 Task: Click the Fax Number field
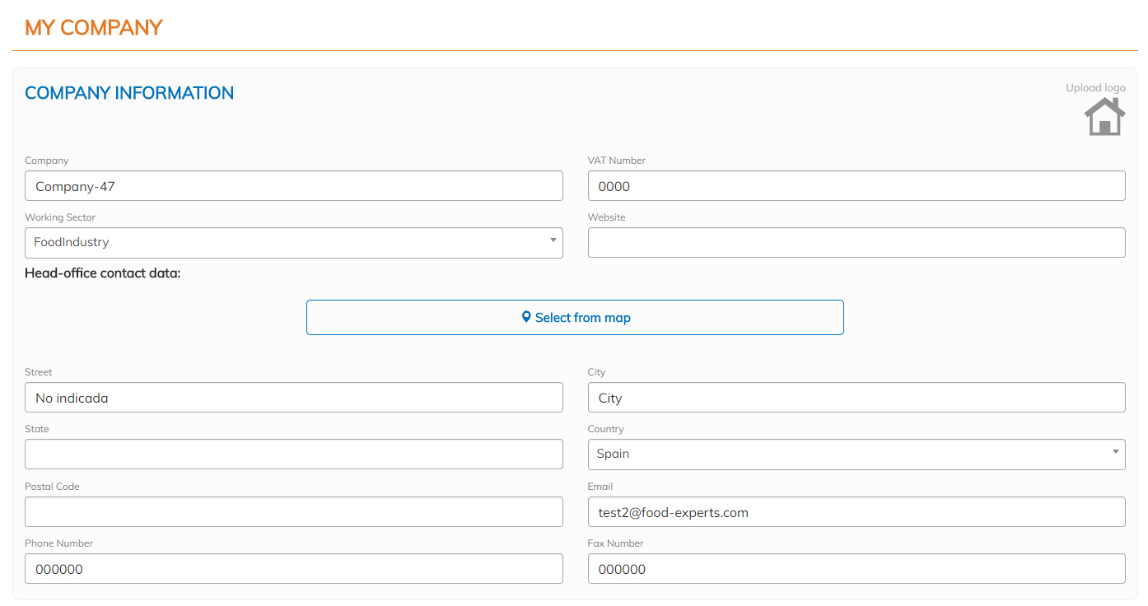(x=856, y=569)
